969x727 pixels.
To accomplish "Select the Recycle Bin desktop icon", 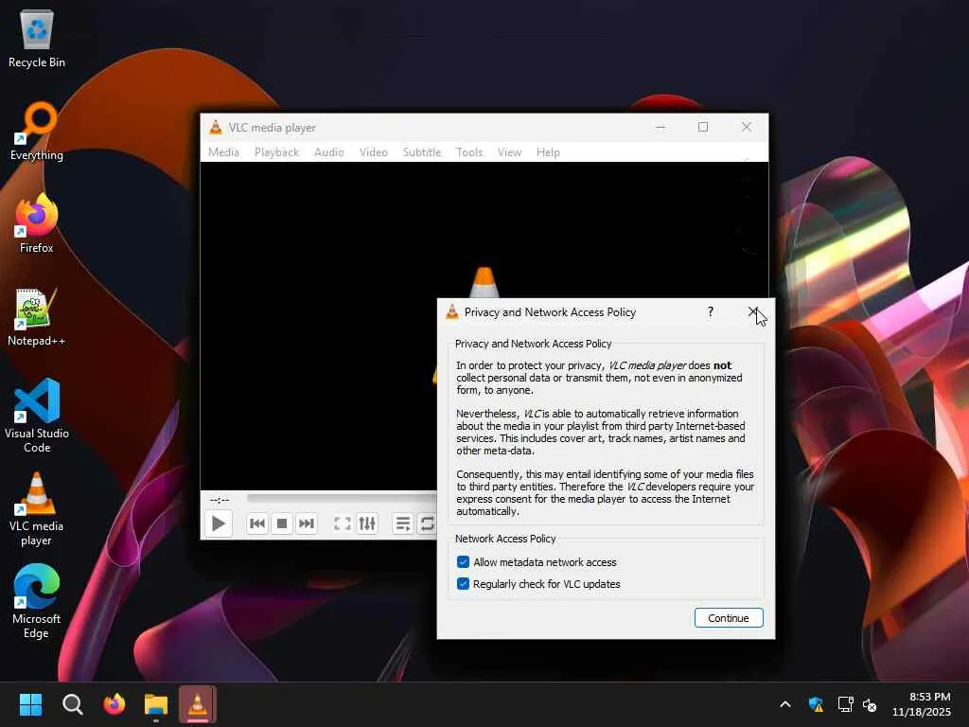I will pyautogui.click(x=37, y=39).
